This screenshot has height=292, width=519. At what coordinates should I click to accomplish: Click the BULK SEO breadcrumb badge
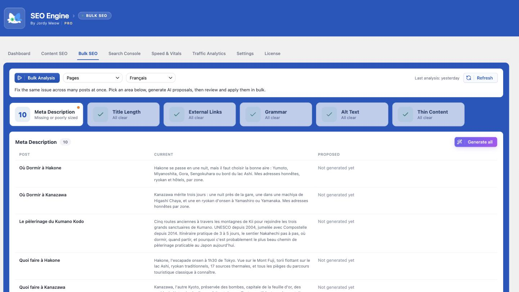point(95,15)
